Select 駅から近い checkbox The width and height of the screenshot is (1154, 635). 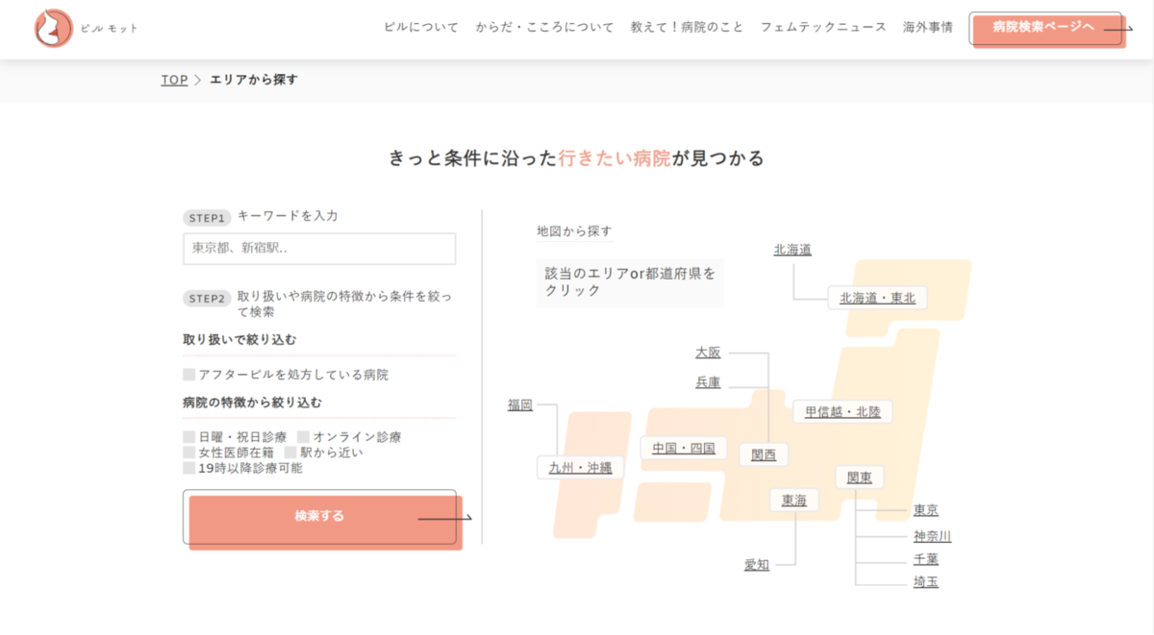290,452
